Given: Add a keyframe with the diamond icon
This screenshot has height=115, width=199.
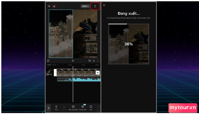Looking at the screenshot, I should pyautogui.click(x=90, y=61).
